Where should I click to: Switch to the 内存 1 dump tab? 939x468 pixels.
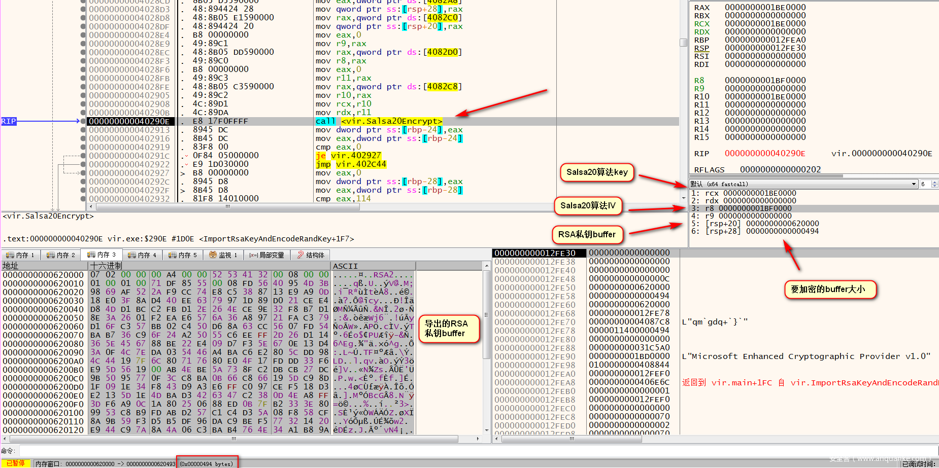coord(21,255)
